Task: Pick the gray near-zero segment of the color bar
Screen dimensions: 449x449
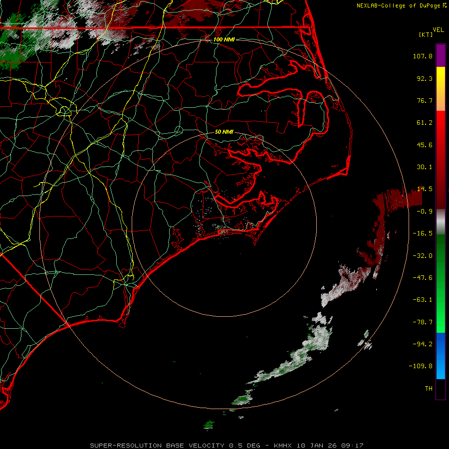Action: (441, 221)
